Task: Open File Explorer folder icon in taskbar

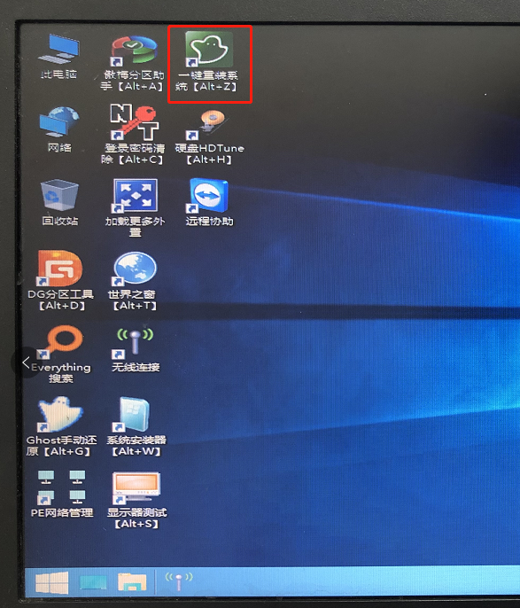Action: tap(132, 582)
